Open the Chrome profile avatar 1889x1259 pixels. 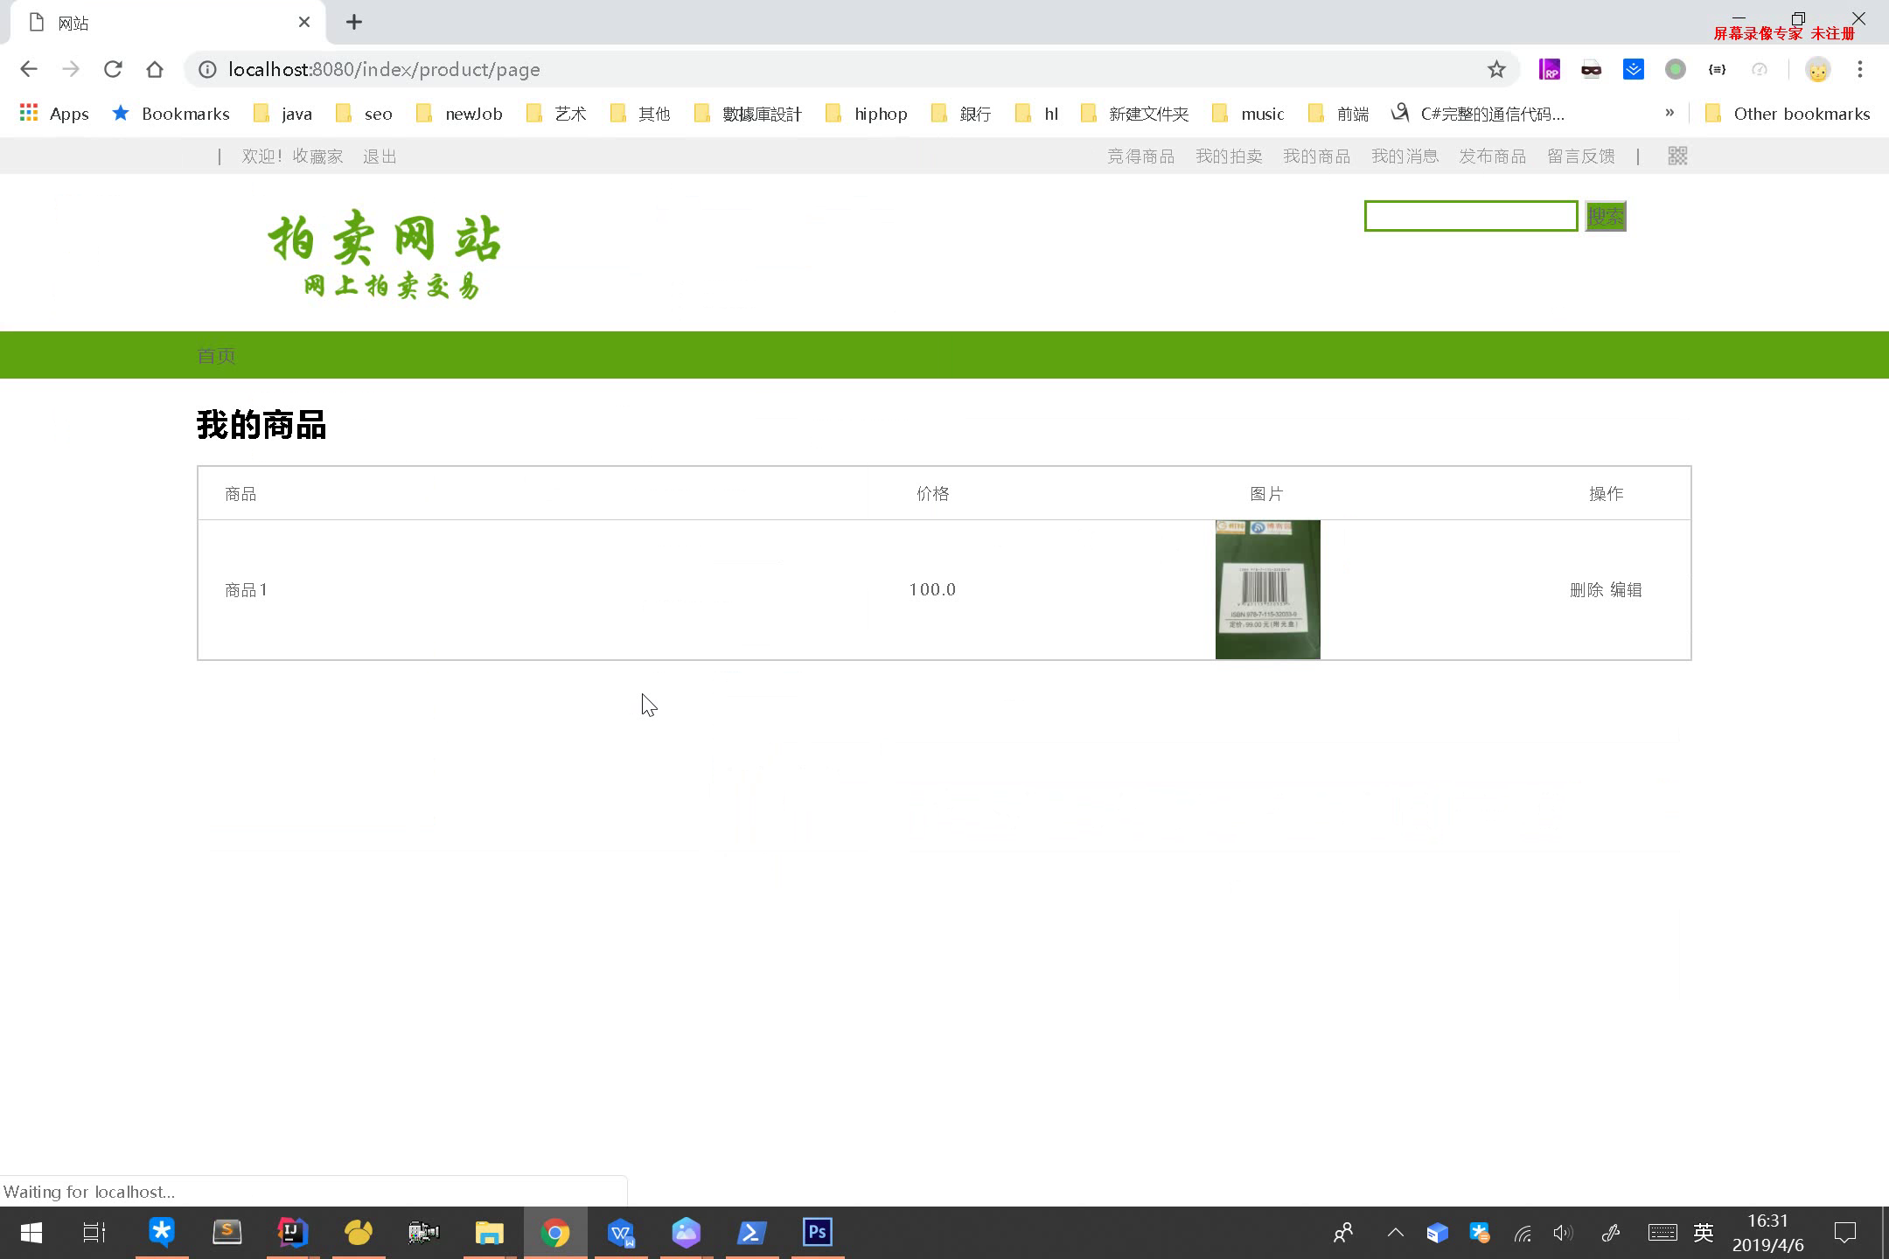coord(1818,70)
